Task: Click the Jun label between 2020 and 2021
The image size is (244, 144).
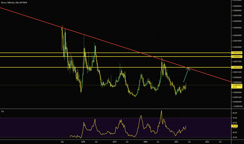Action: point(158,142)
